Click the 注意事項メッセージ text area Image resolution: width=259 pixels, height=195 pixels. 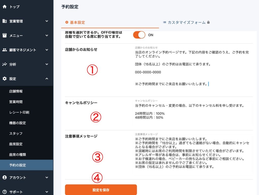point(192,153)
